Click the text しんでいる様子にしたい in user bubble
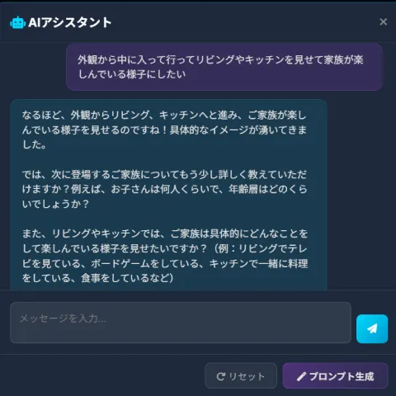 pos(132,74)
